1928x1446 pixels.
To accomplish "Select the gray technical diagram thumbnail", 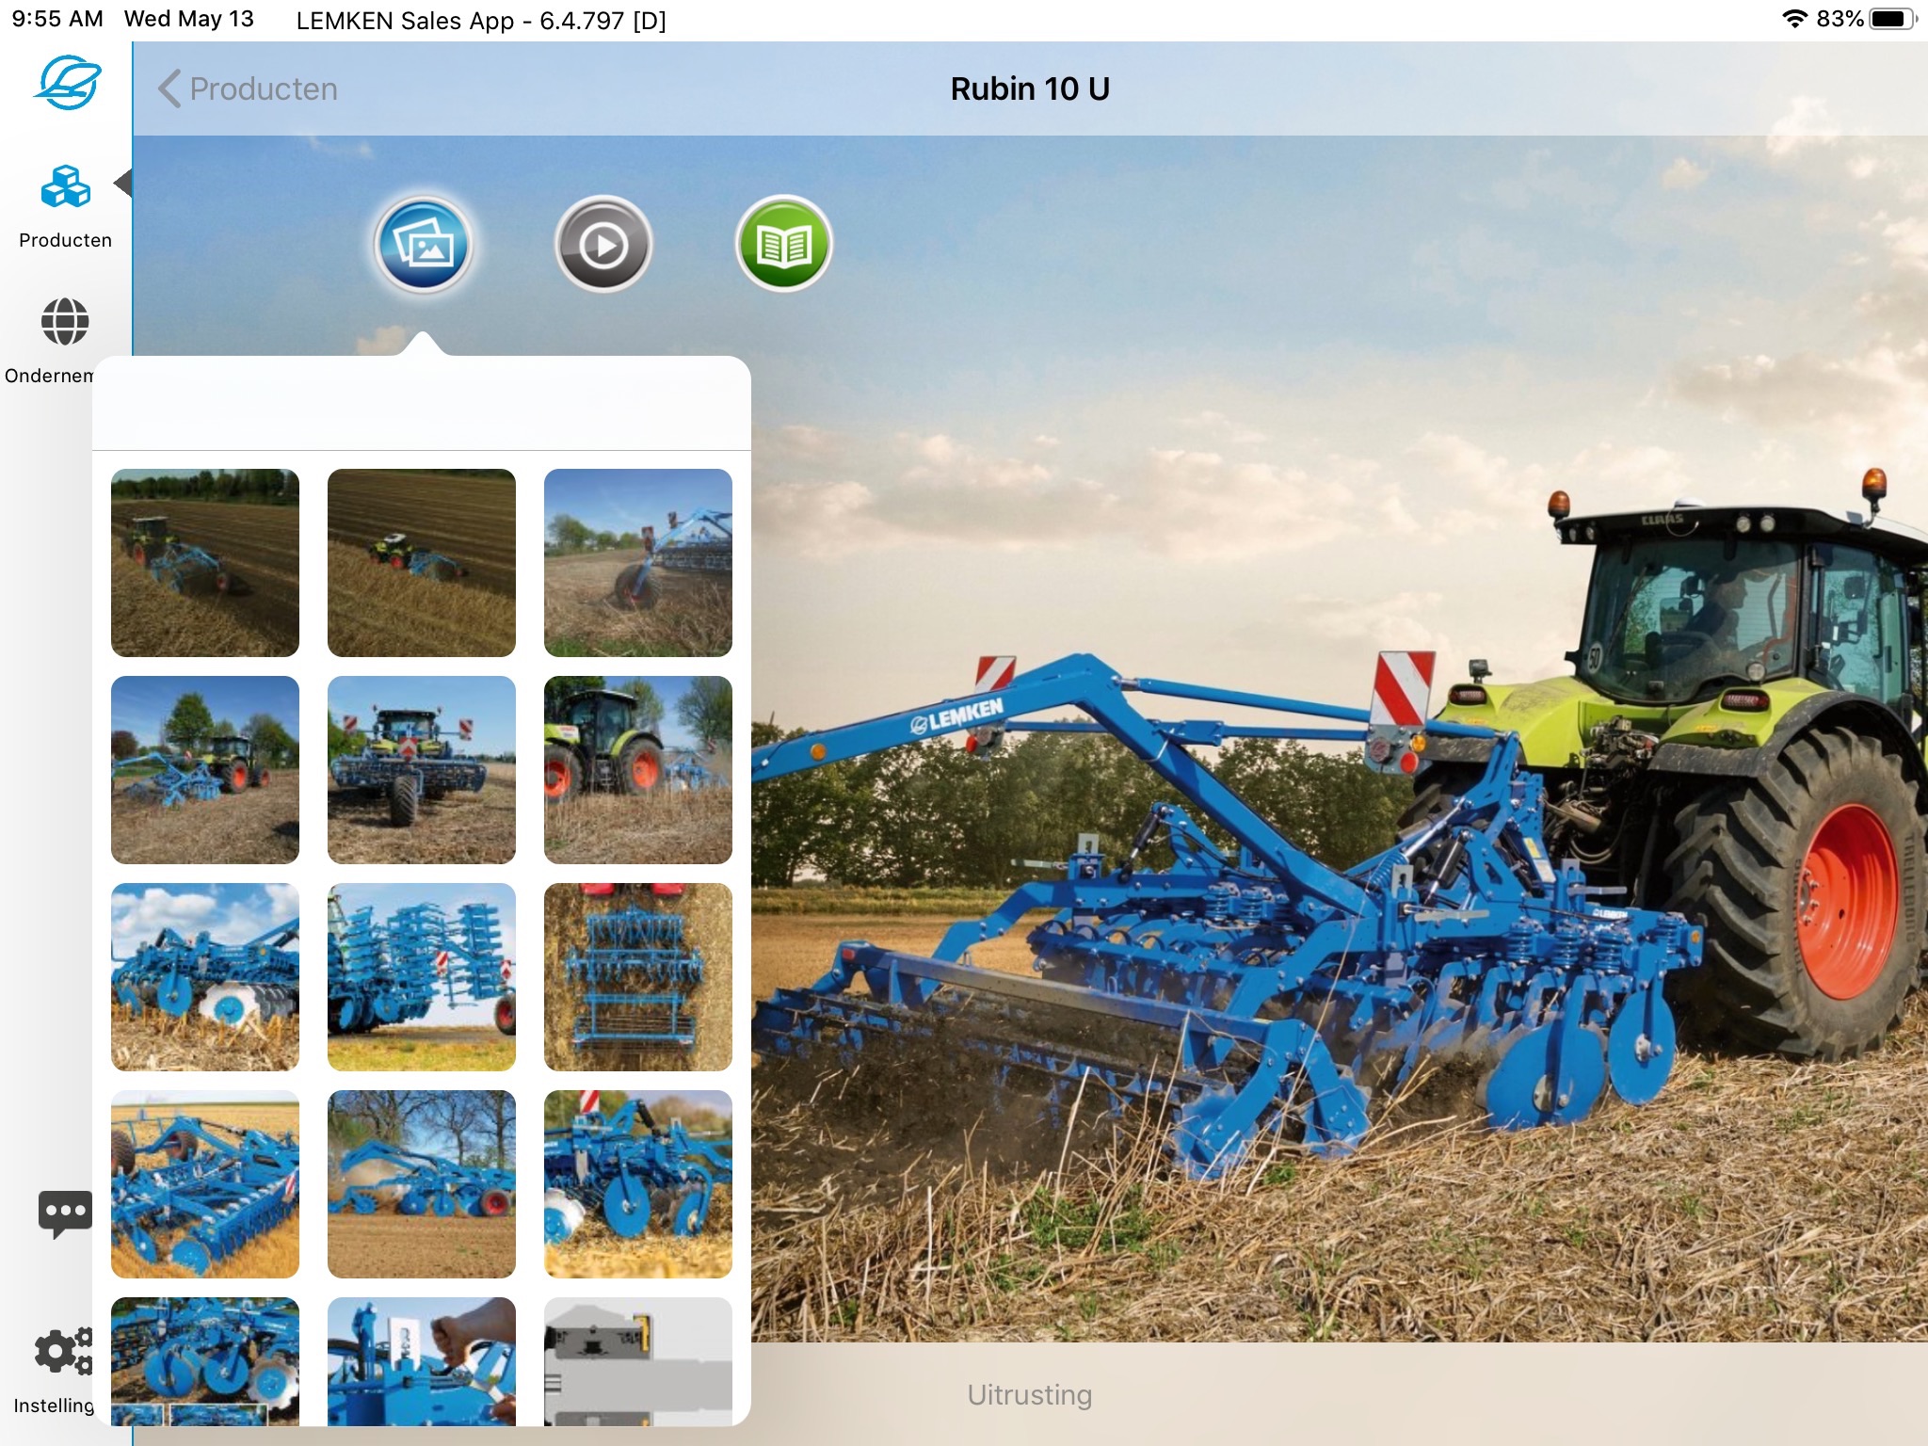I will pos(638,1361).
